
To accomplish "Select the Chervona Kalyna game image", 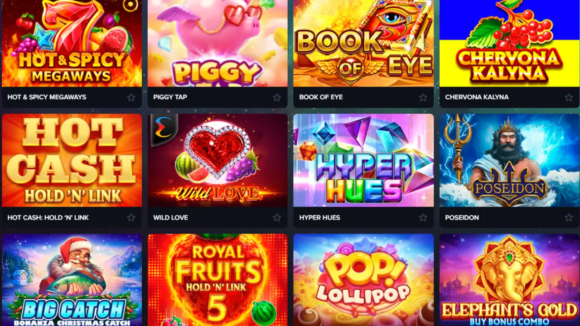I will pos(510,43).
